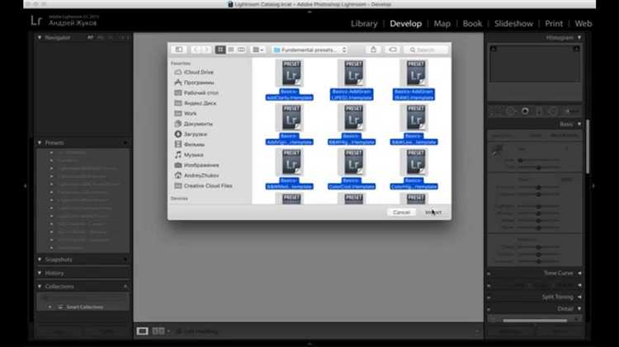Select the Basics-AddClarity preset file
The image size is (619, 347).
point(290,80)
